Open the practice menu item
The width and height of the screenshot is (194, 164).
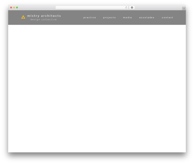tap(90, 17)
